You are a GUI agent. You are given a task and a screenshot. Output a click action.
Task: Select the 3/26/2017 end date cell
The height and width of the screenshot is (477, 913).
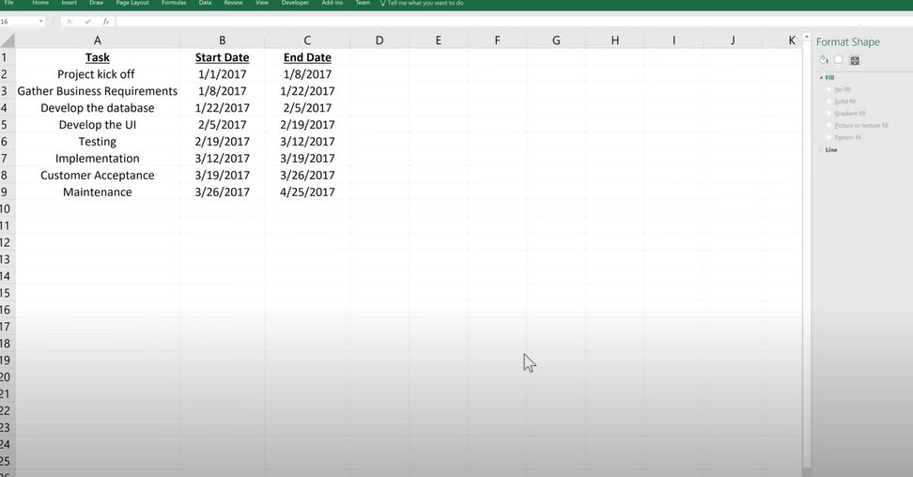click(x=307, y=176)
